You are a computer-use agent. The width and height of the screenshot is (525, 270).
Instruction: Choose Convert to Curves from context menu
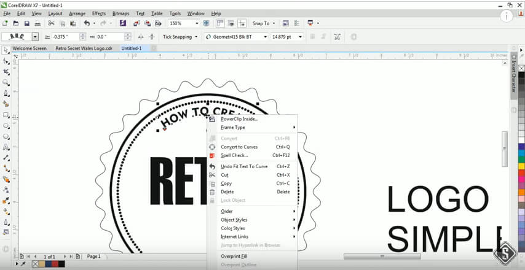pyautogui.click(x=239, y=147)
